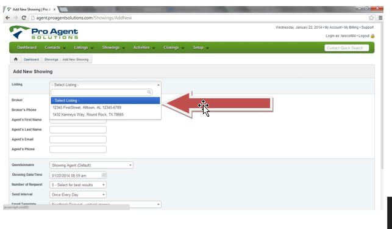Screen dimensions: 392x229
Task: Click My Account link
Action: click(333, 27)
